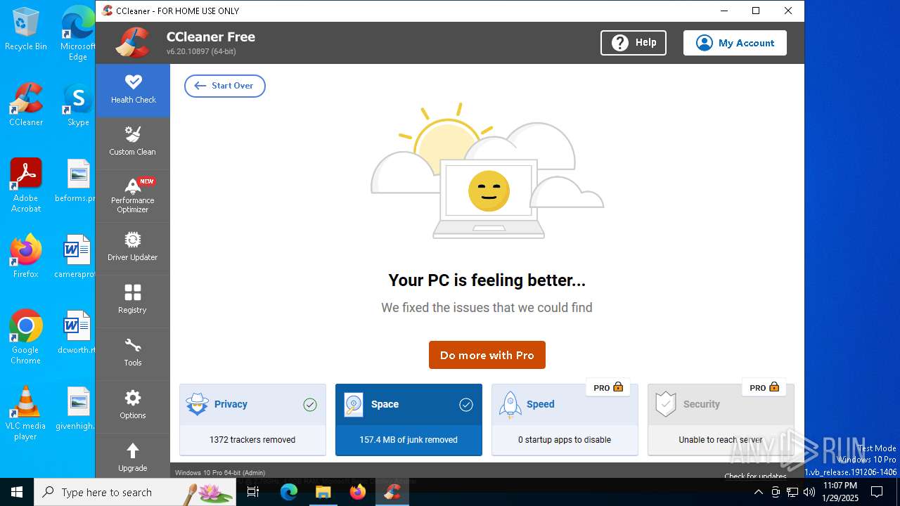Open Firefox from the taskbar
This screenshot has height=506, width=900.
[x=358, y=492]
